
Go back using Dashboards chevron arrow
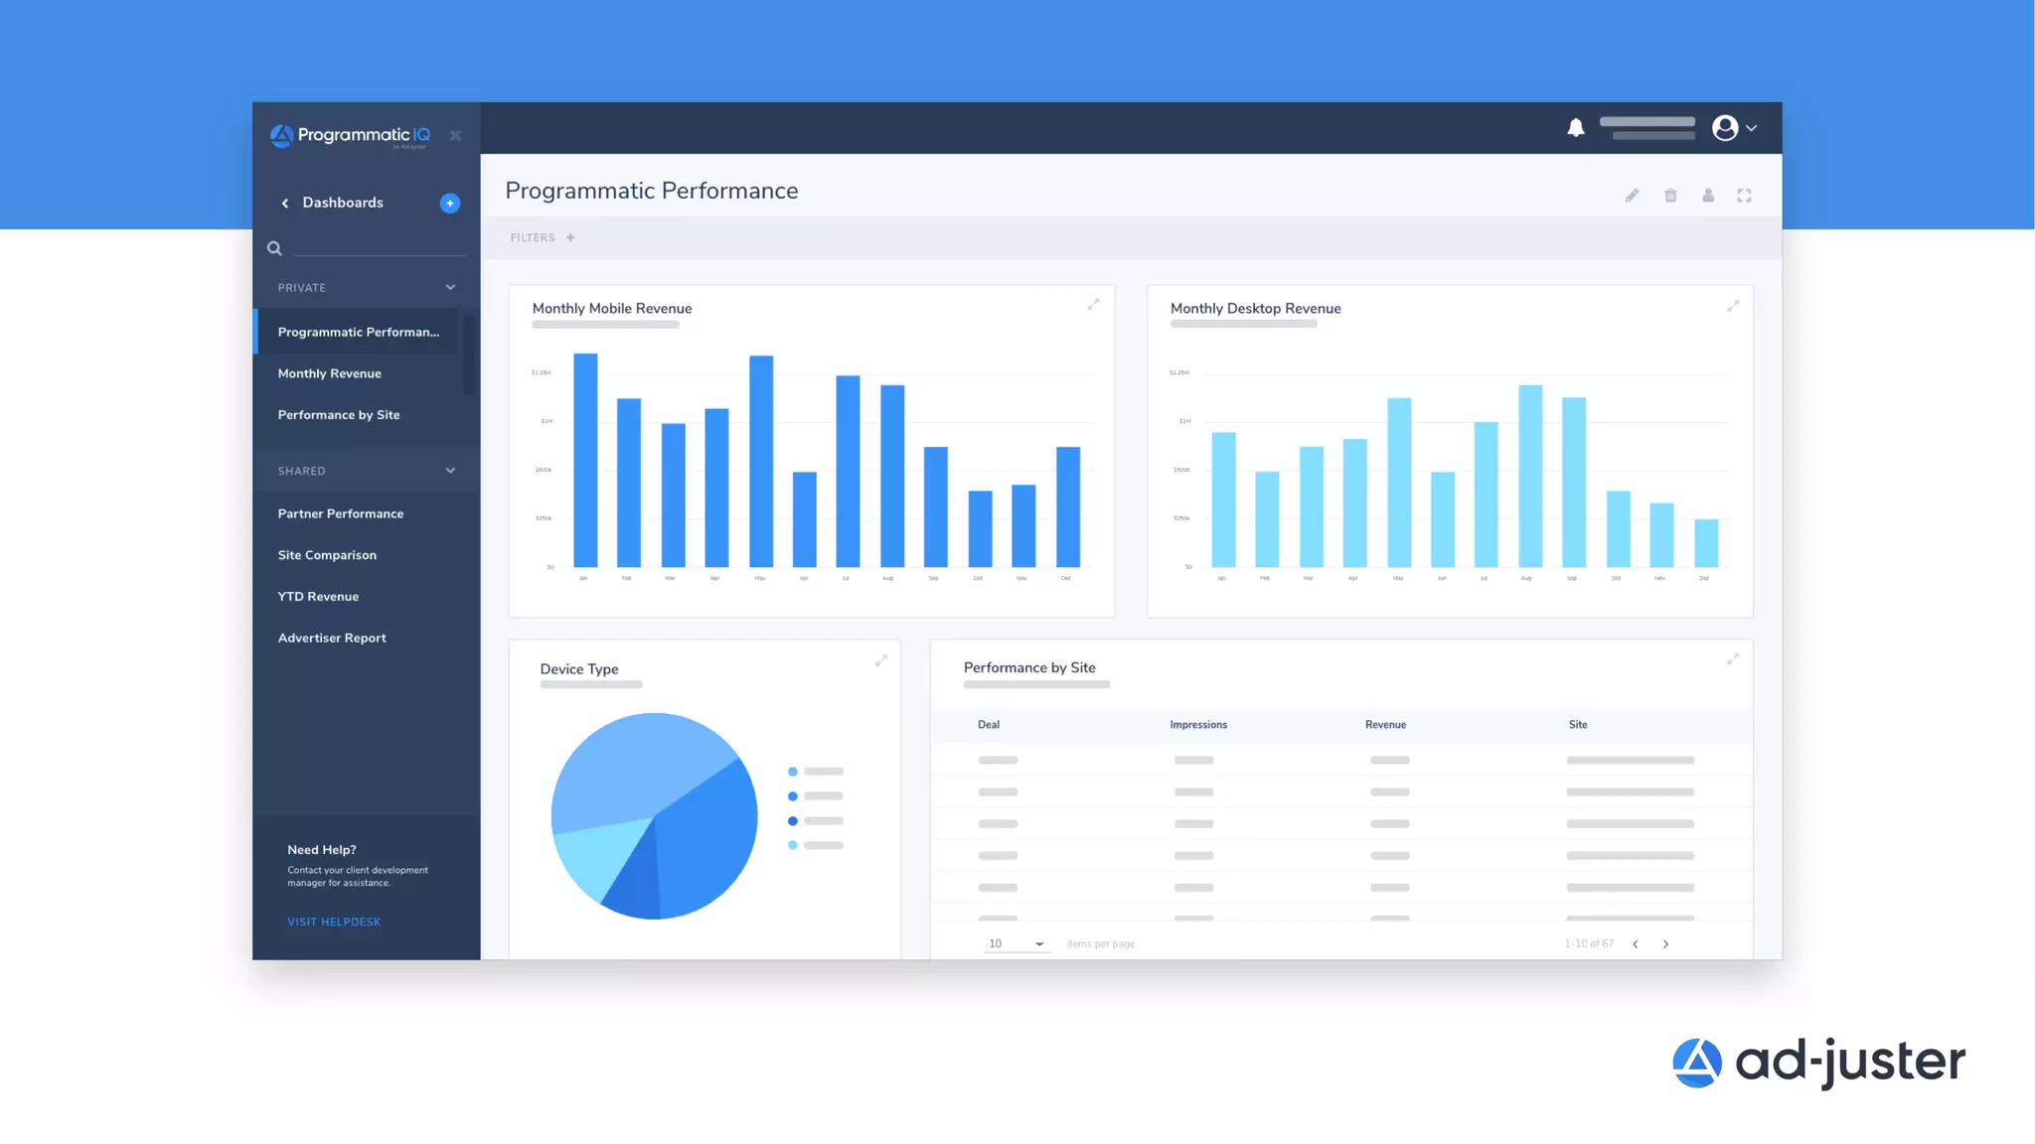pos(285,204)
